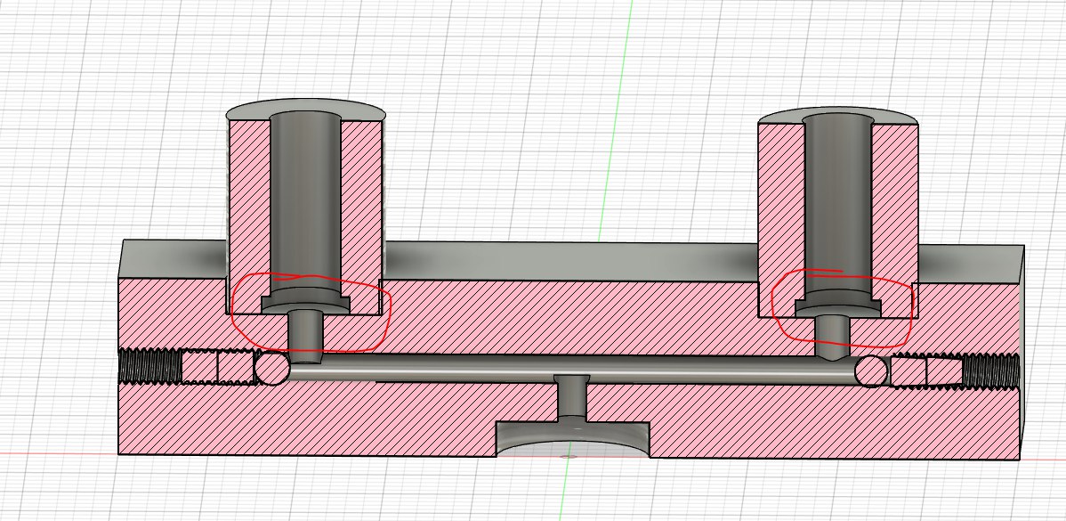The width and height of the screenshot is (1066, 521).
Task: Select the central vertical port below channel
Action: (570, 399)
